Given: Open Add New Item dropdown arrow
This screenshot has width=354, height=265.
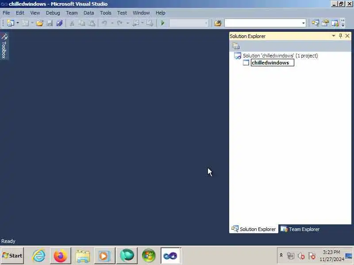Looking at the screenshot, I should [32, 23].
